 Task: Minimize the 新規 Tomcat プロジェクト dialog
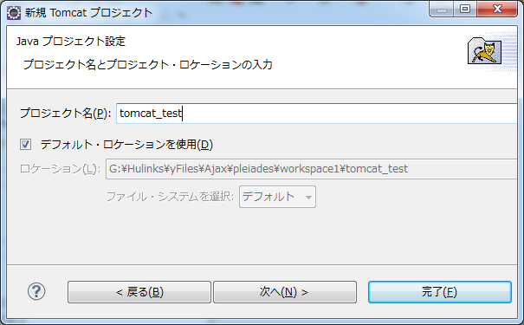tap(442, 10)
